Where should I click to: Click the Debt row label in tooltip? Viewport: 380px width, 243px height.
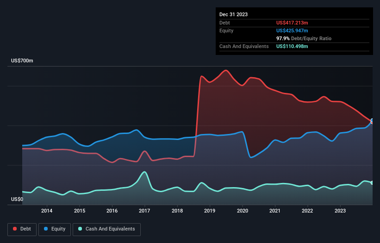[x=224, y=23]
